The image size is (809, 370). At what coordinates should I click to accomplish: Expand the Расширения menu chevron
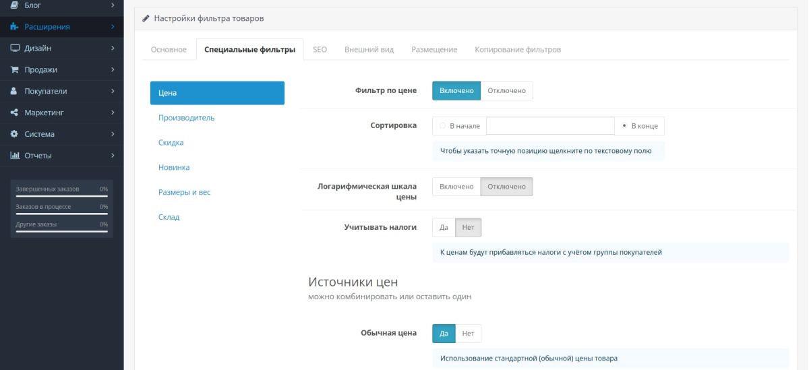(x=113, y=27)
